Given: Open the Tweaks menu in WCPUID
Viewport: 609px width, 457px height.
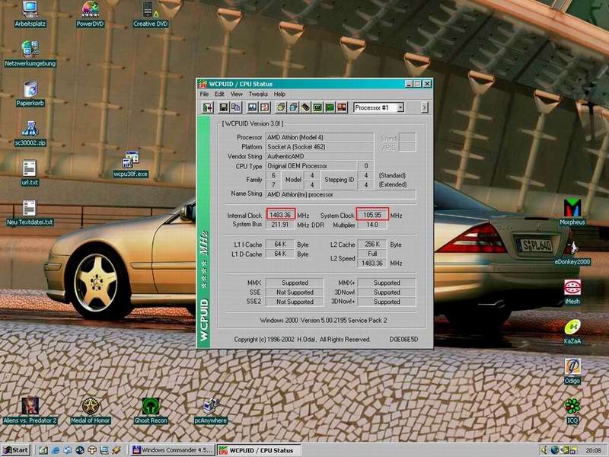Looking at the screenshot, I should pyautogui.click(x=258, y=94).
